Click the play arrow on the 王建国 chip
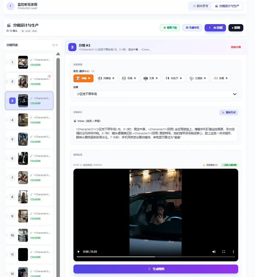This screenshot has height=277, width=255. 205,78
